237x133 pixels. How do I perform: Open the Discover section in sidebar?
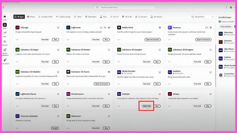click(x=5, y=43)
